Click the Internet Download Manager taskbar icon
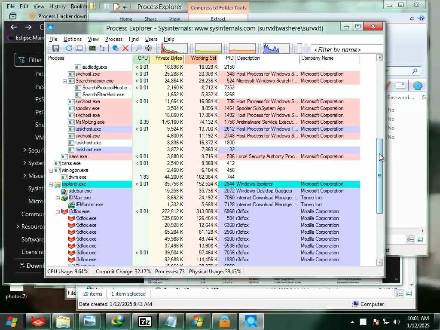440x330 pixels. click(118, 321)
